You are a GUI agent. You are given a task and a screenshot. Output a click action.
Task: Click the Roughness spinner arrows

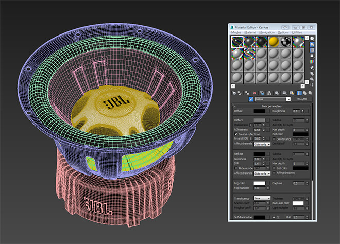point(303,111)
